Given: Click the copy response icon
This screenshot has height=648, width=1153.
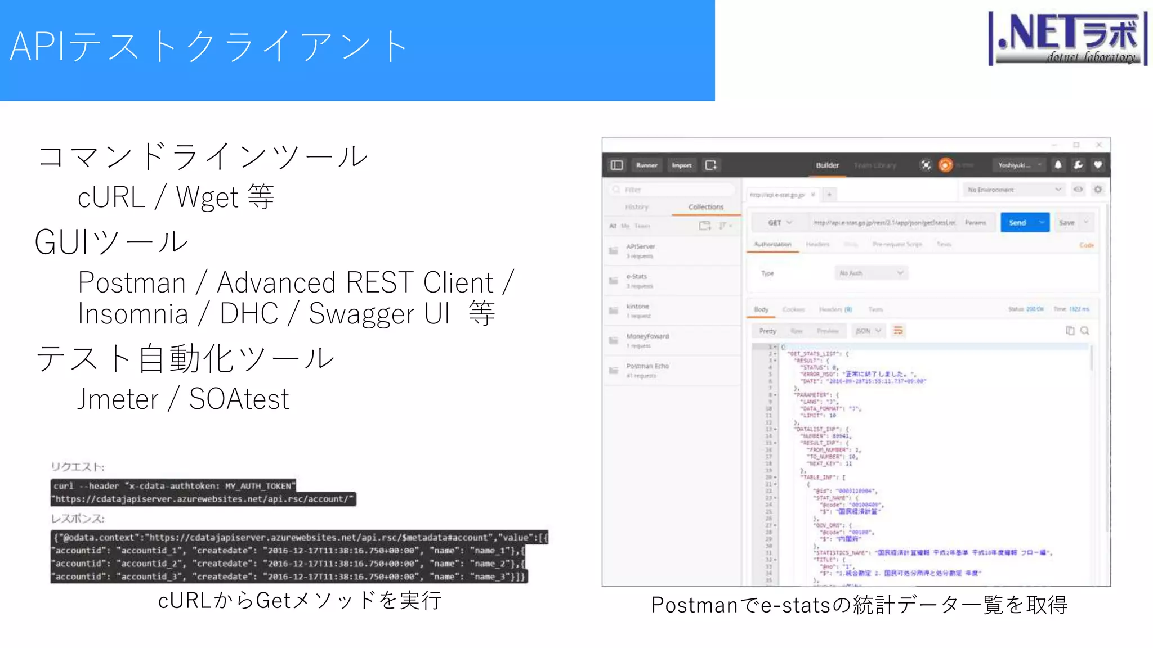Looking at the screenshot, I should coord(1070,331).
